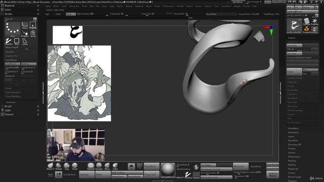Toggle the LazyMouse button
Viewport: 324px width, 182px height.
click(13, 64)
